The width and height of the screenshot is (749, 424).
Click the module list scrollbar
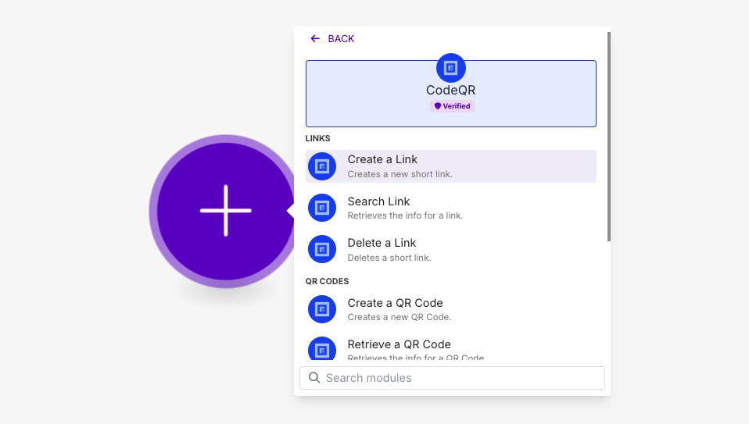point(608,137)
